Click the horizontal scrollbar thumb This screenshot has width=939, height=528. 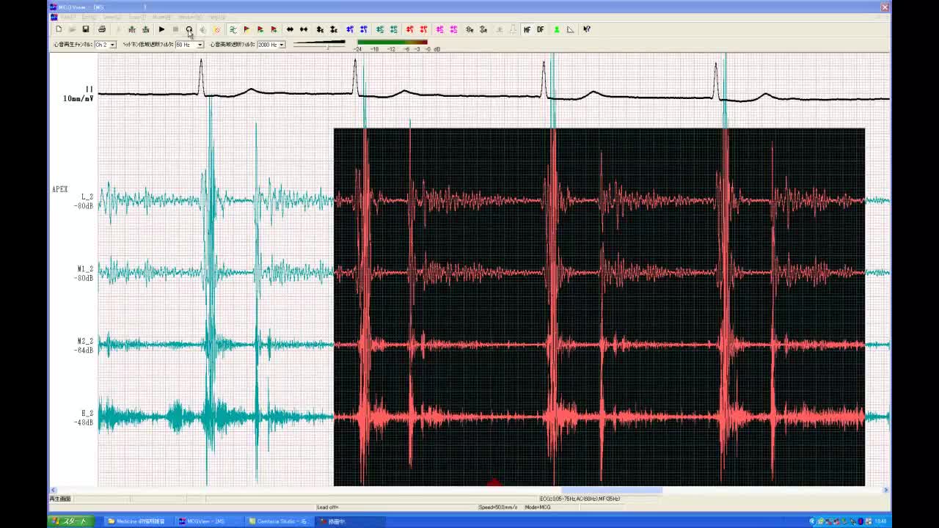point(612,490)
